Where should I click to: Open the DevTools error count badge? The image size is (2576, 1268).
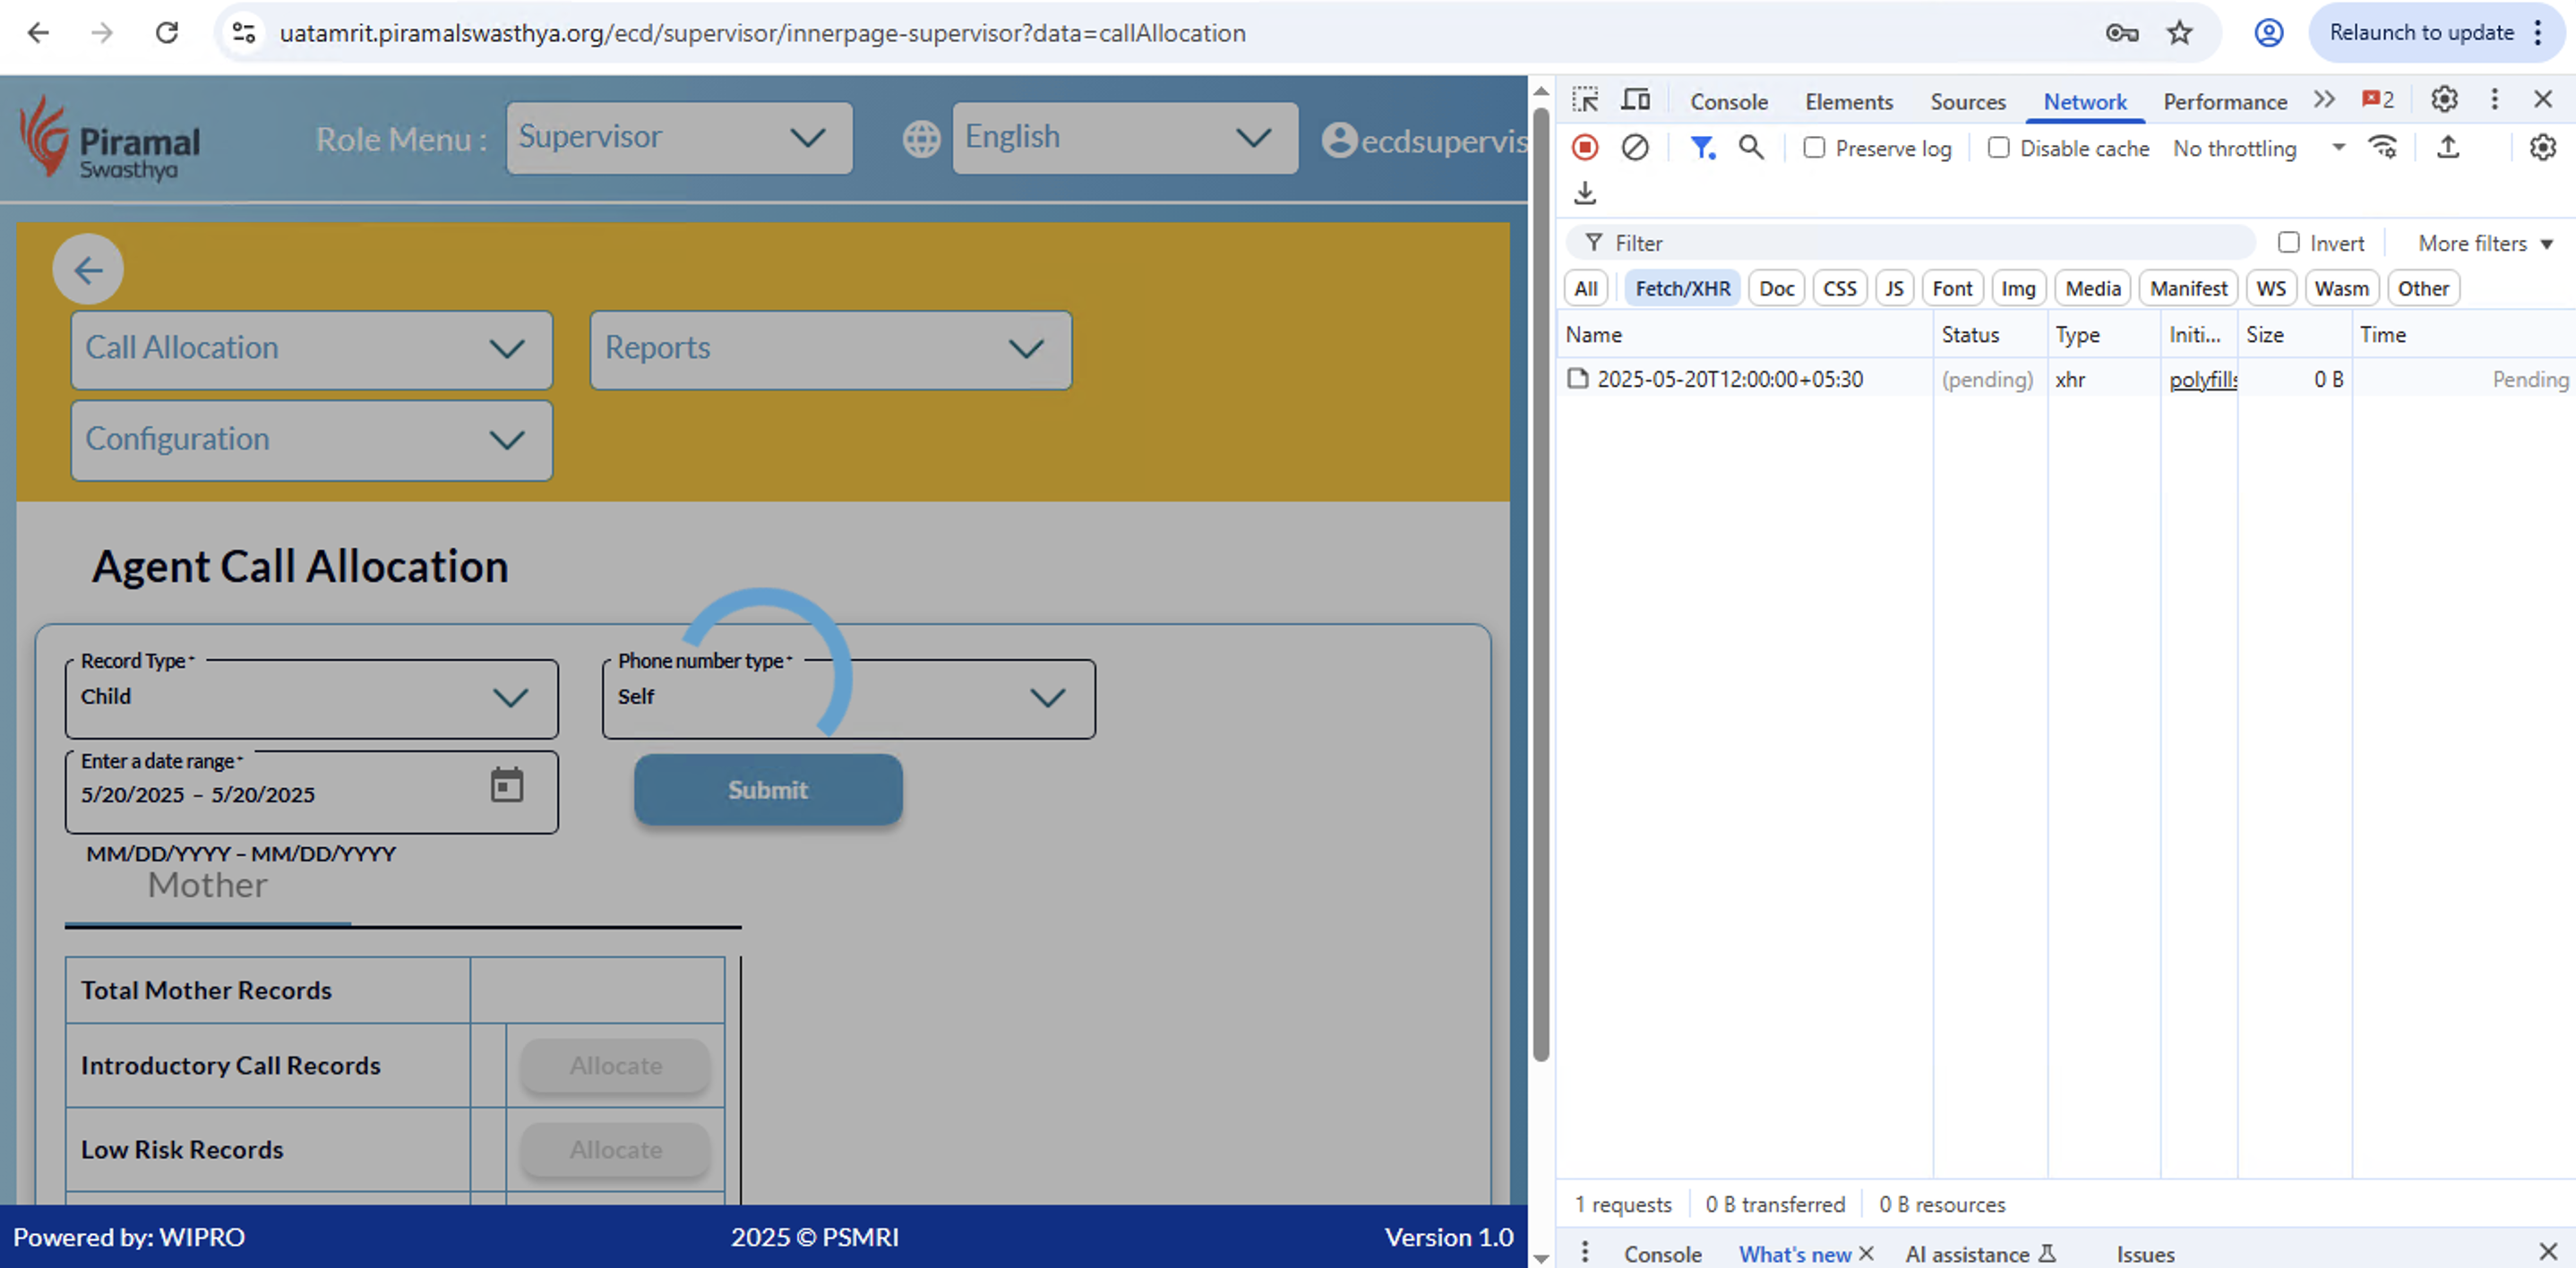point(2378,100)
